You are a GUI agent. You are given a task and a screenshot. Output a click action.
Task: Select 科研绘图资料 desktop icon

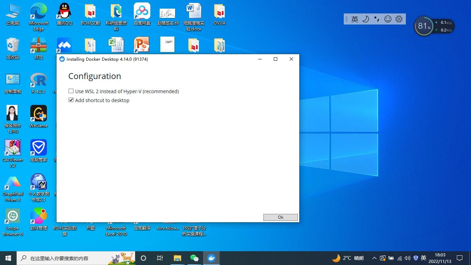click(x=116, y=17)
